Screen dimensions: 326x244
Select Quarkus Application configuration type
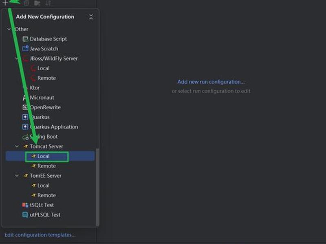pos(50,127)
